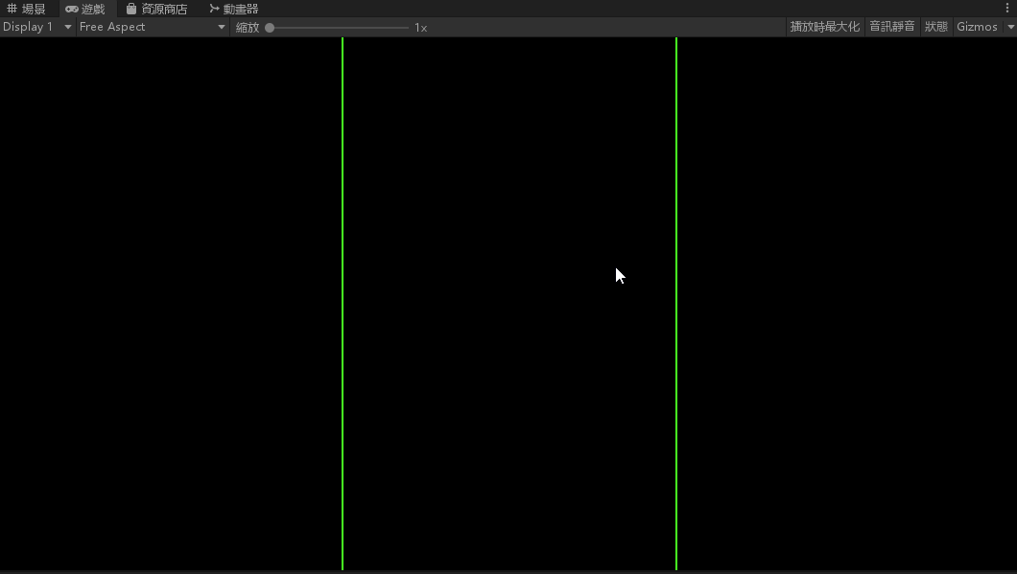This screenshot has width=1017, height=574.
Task: Click the 縮放 slider handle
Action: (x=270, y=28)
